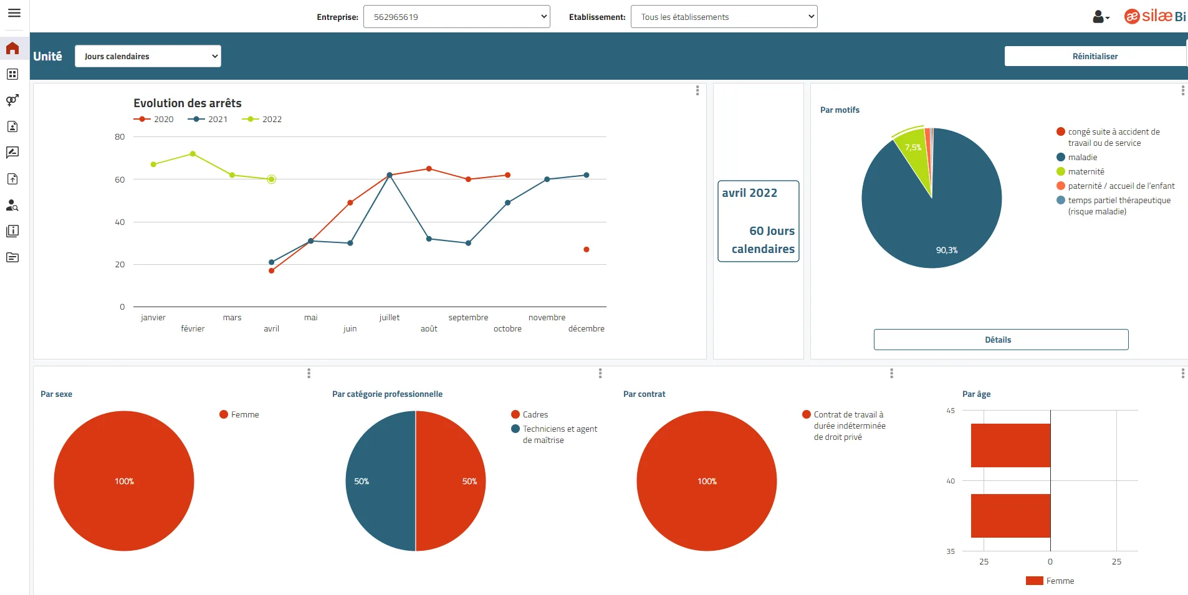Open the gender equality sidebar icon

click(x=12, y=100)
